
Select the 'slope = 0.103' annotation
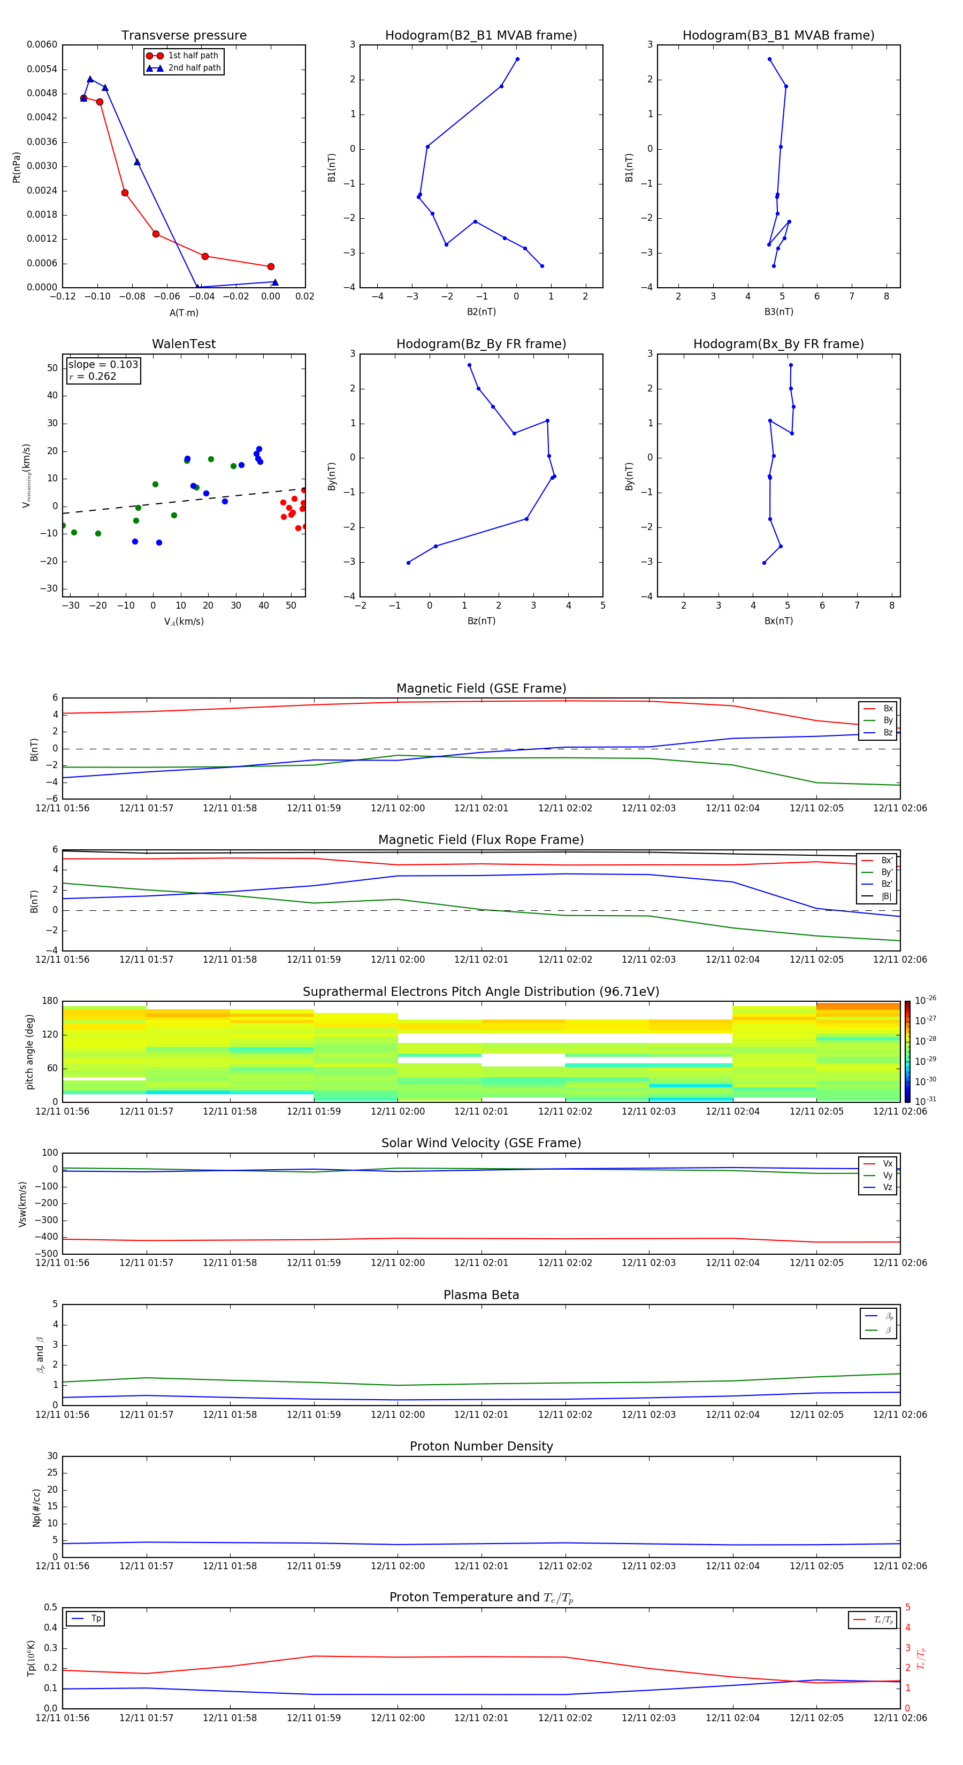point(103,365)
